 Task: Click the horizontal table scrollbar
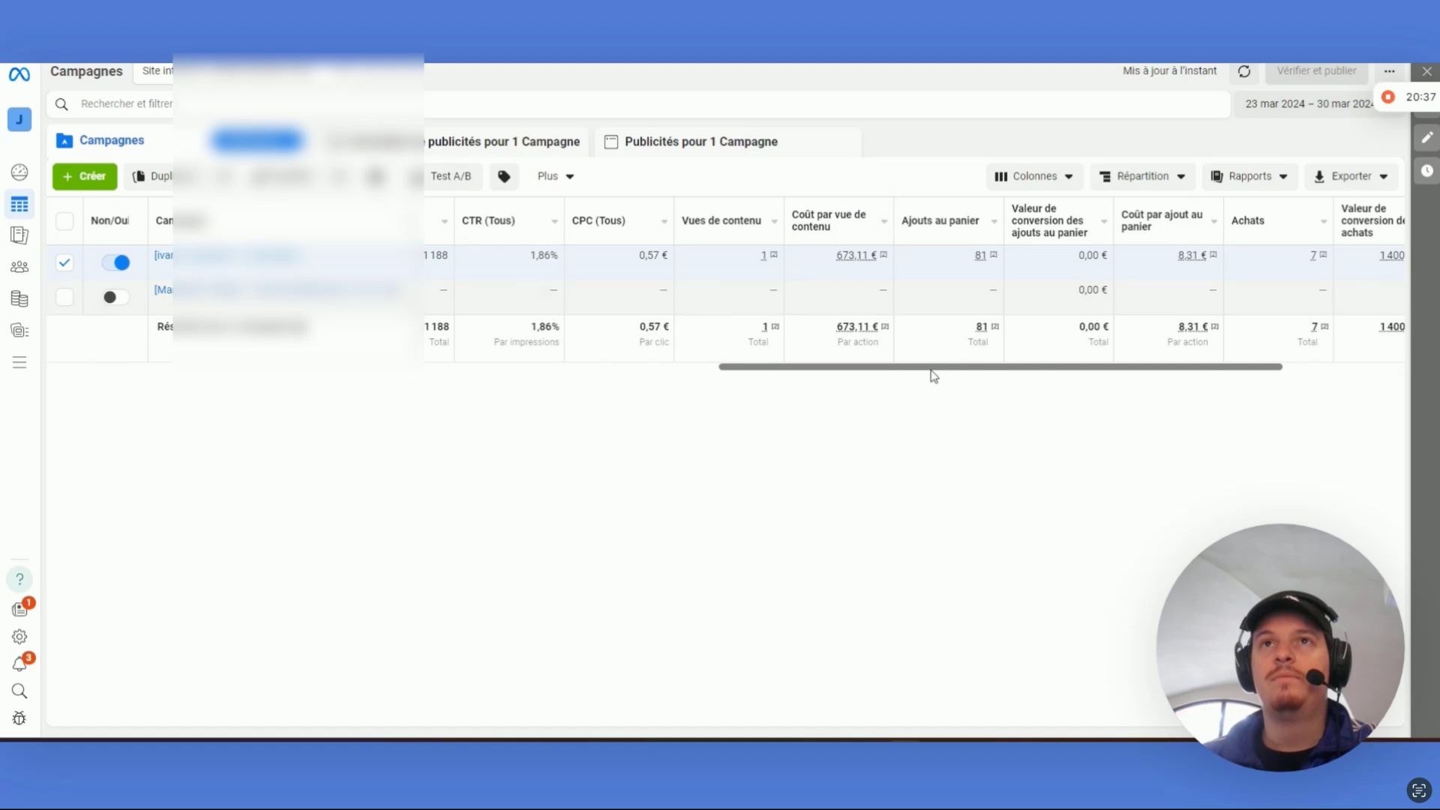(x=1000, y=367)
